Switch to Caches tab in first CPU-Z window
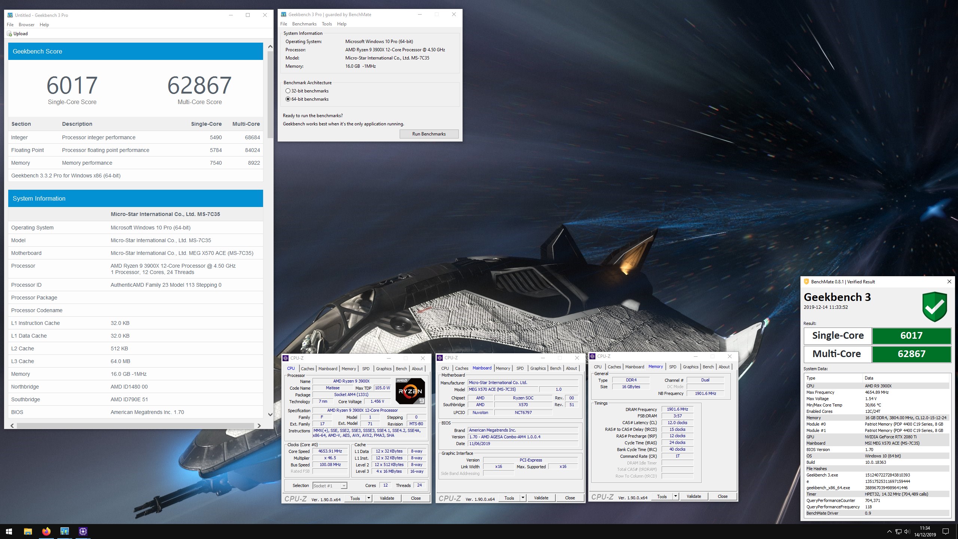This screenshot has height=539, width=958. [x=307, y=369]
